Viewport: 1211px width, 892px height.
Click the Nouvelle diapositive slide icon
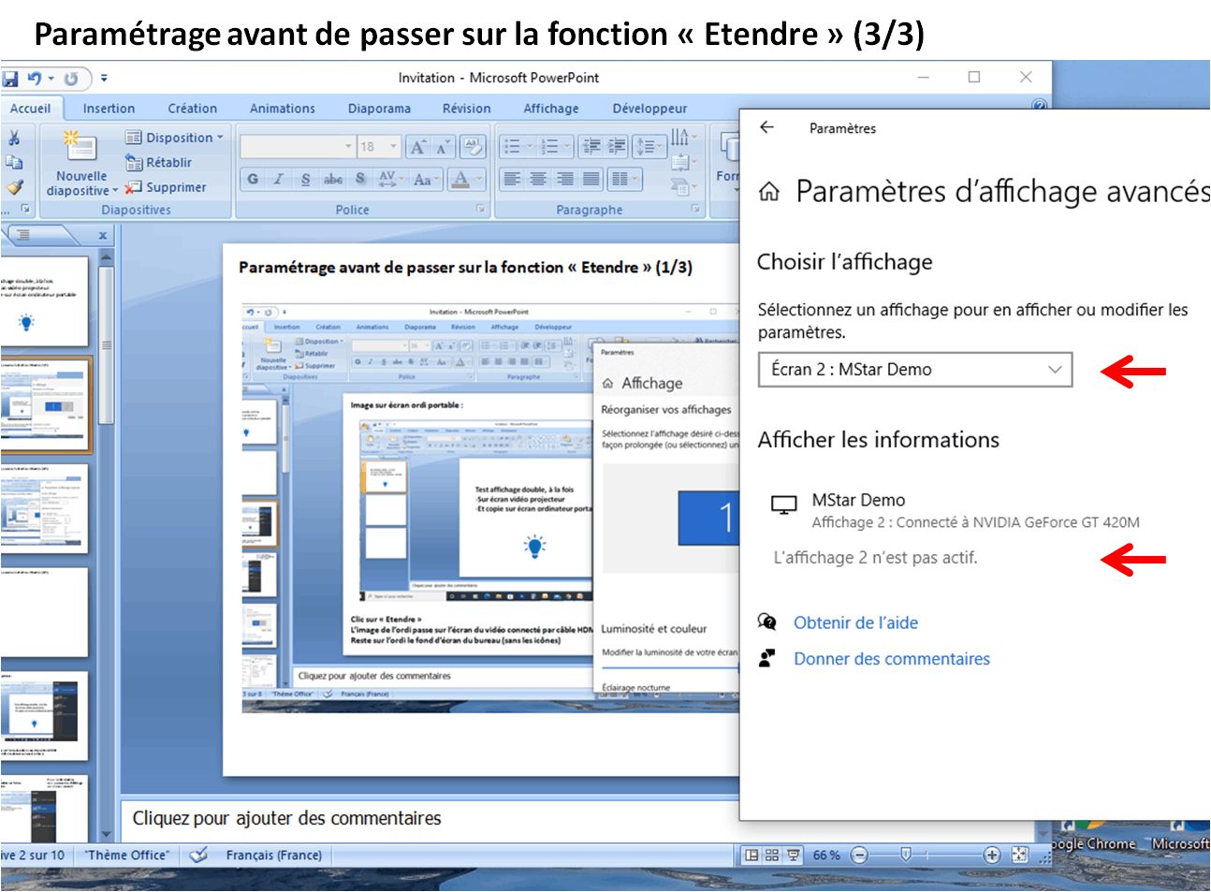point(80,146)
